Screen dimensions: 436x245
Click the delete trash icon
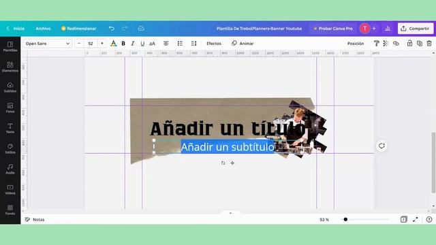(429, 44)
